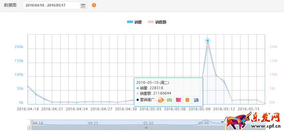Click the green 内 promotion icon
284x133 pixels.
[169, 100]
